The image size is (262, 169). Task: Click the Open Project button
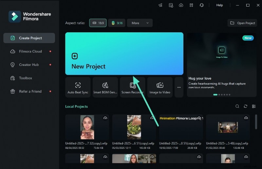(x=242, y=23)
